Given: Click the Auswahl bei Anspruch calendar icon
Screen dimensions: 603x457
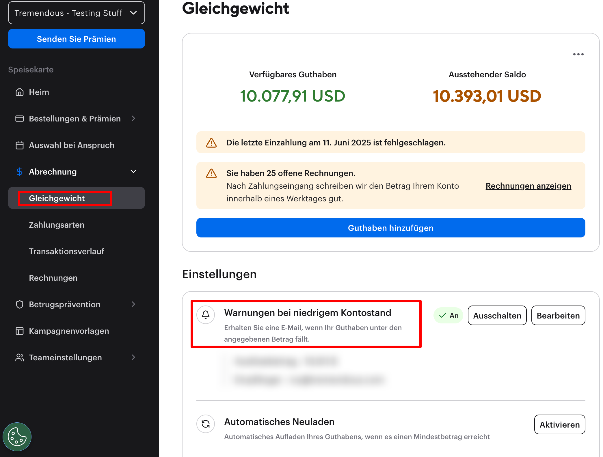Looking at the screenshot, I should tap(20, 145).
